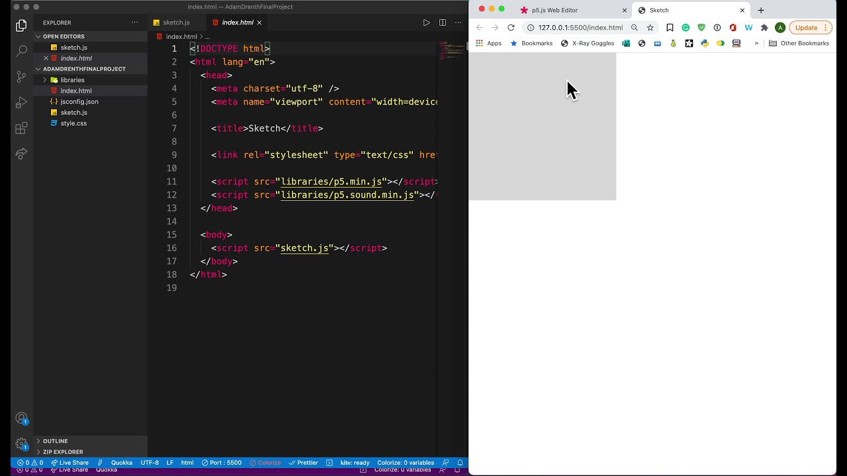Bookmark this page with star icon
847x476 pixels.
[x=650, y=28]
